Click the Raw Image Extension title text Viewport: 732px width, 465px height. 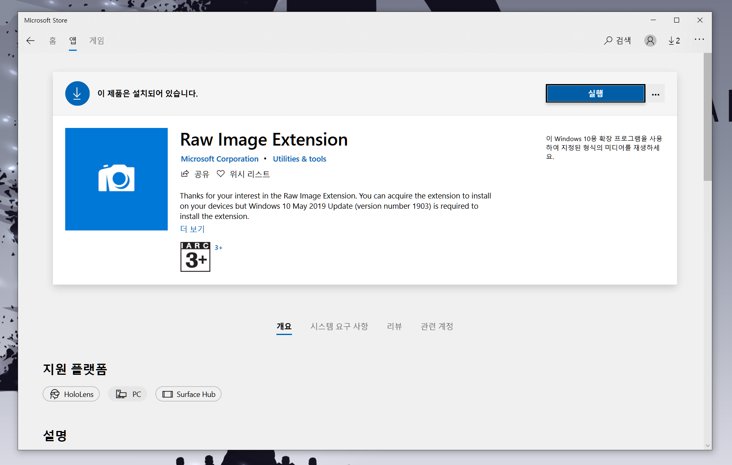(264, 140)
